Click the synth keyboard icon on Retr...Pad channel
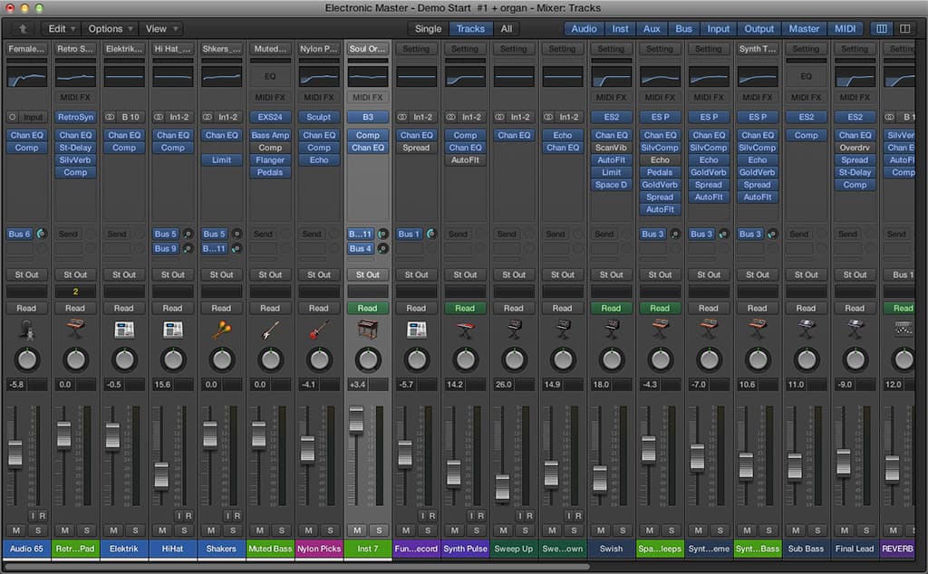Screen dimensions: 928x574 coord(75,330)
